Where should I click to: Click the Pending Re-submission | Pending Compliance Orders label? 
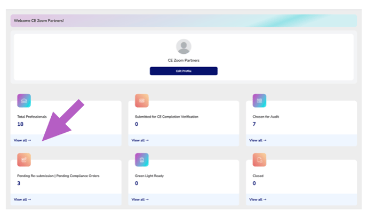[x=58, y=176]
